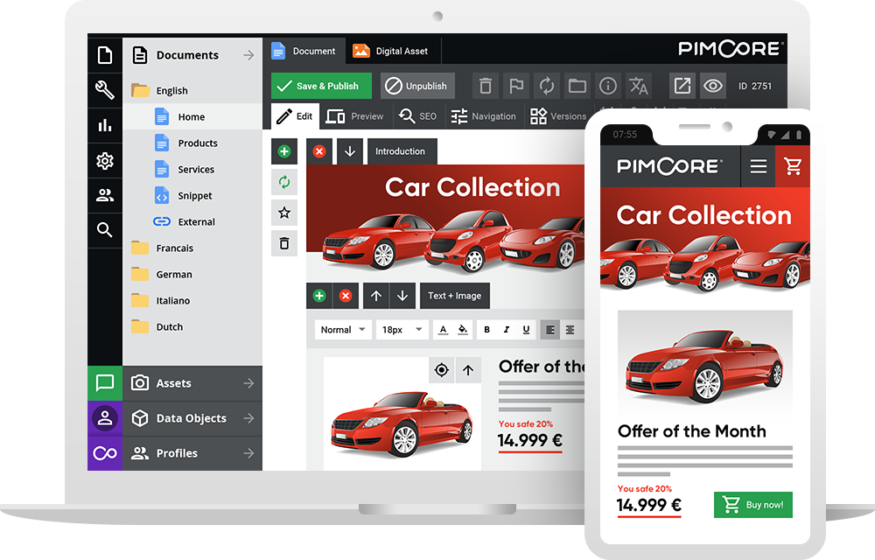Click the Reload icon next to the editor
Image resolution: width=875 pixels, height=560 pixels.
point(283,182)
